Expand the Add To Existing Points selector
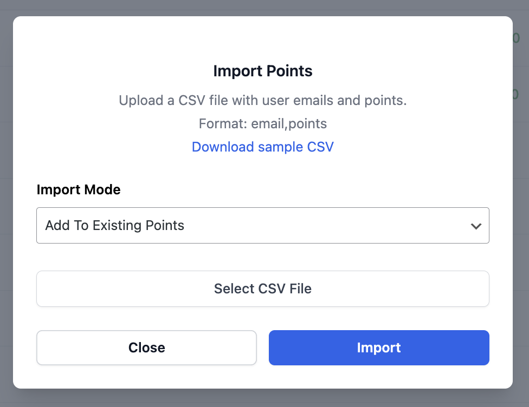Screen dimensions: 529x407 coord(263,225)
